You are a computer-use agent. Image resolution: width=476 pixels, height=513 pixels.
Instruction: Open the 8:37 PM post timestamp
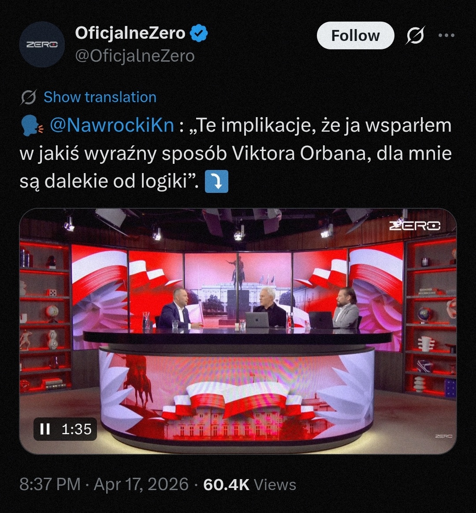pos(50,484)
